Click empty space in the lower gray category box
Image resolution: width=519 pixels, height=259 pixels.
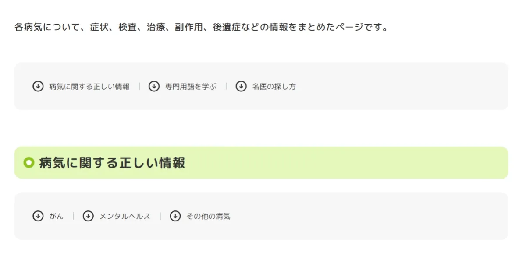pyautogui.click(x=373, y=216)
